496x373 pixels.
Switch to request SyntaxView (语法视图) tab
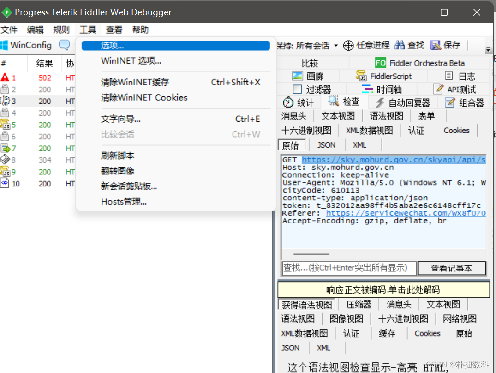[386, 116]
